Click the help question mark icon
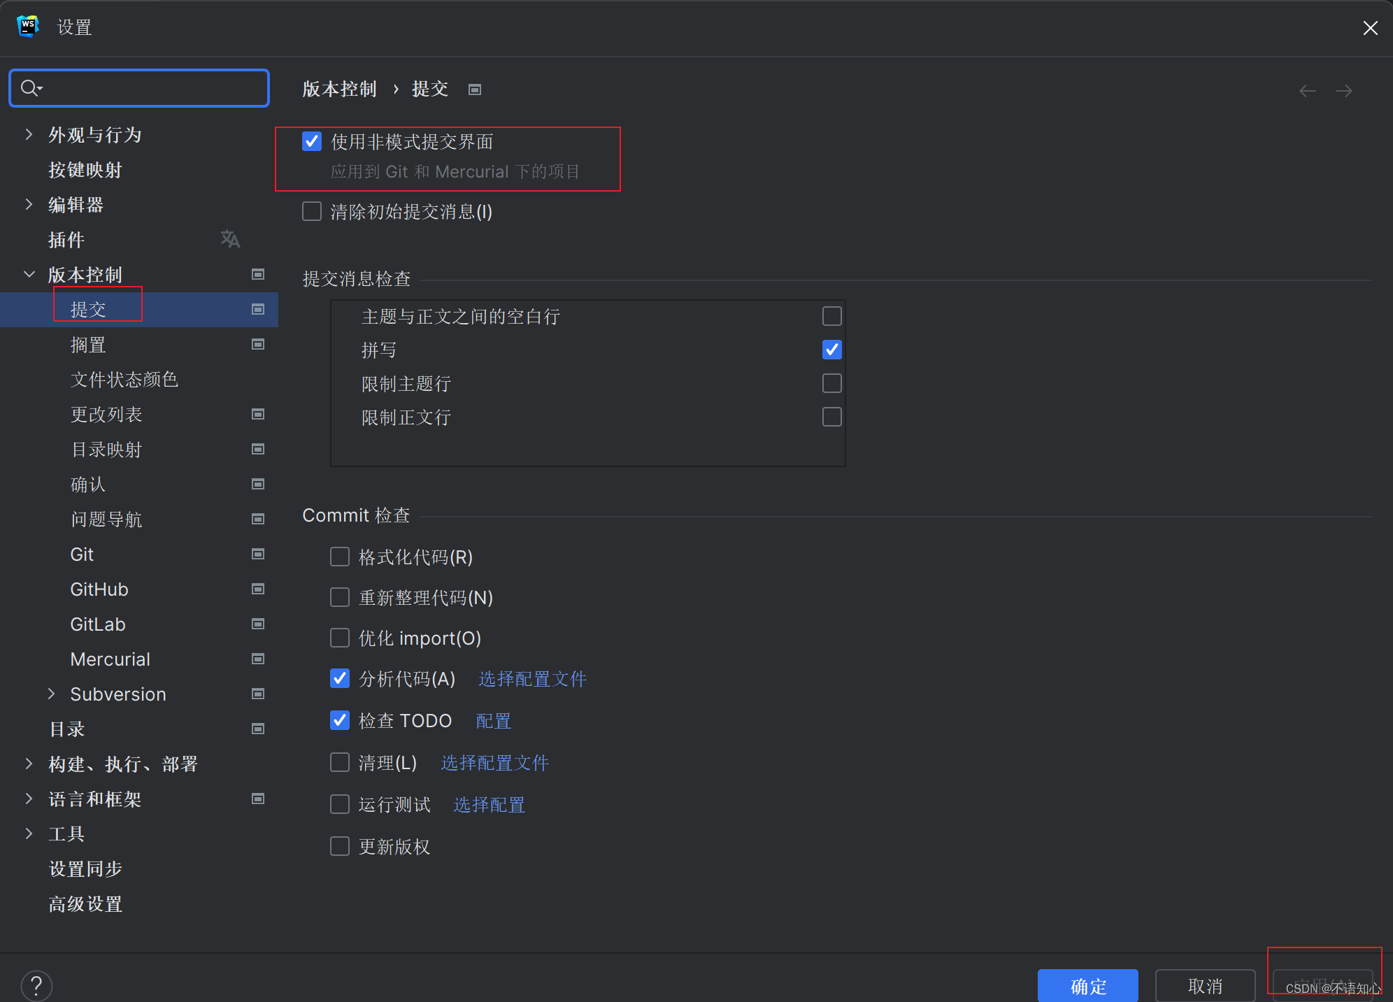Viewport: 1393px width, 1002px height. pyautogui.click(x=36, y=985)
